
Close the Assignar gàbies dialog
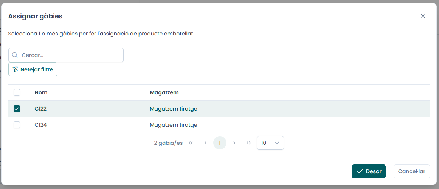click(x=423, y=16)
